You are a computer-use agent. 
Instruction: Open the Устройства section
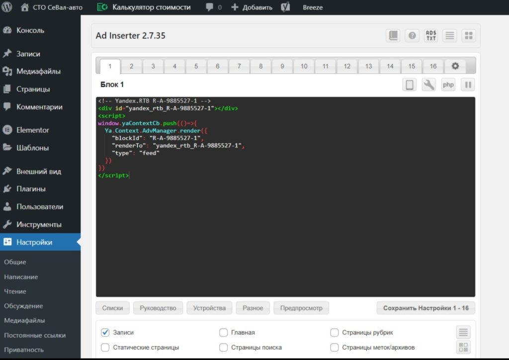209,308
